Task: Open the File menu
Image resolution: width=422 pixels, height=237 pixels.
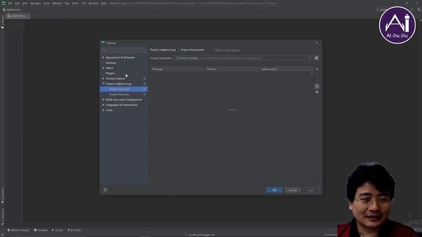Action: tap(11, 3)
